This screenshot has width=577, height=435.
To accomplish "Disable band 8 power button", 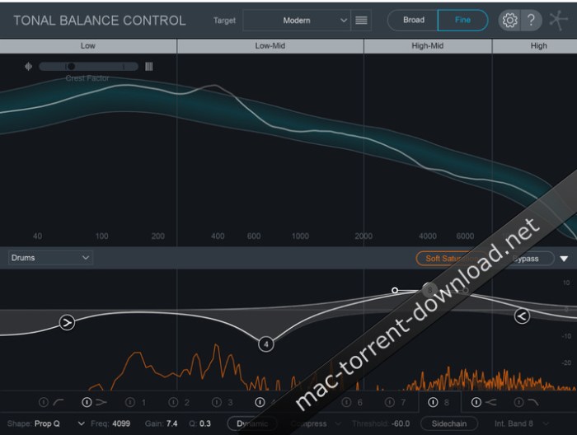I will (x=433, y=402).
